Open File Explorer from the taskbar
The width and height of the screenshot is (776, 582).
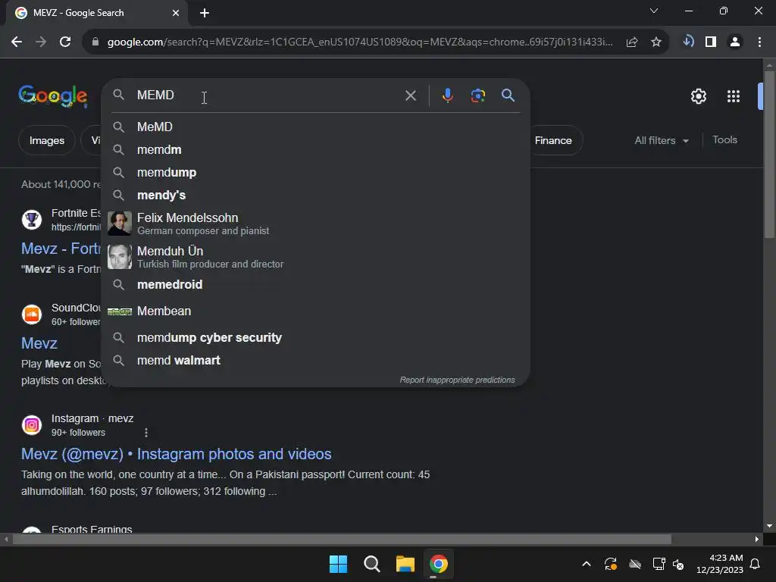click(405, 564)
